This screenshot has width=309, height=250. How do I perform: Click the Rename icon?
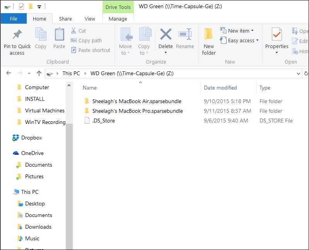point(185,34)
